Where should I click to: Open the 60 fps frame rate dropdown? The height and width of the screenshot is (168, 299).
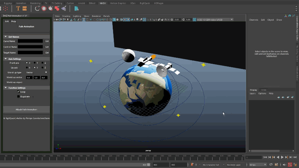[258, 165]
